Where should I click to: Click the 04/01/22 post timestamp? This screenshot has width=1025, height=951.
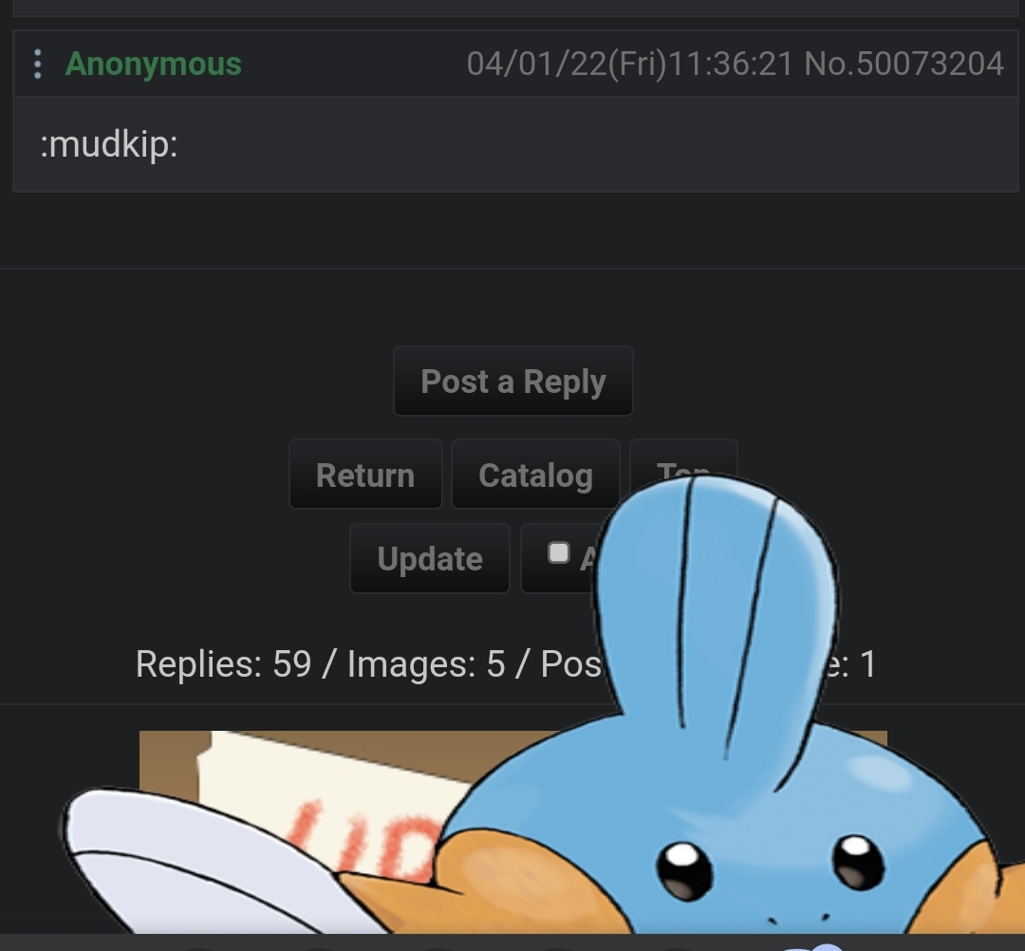(x=629, y=64)
